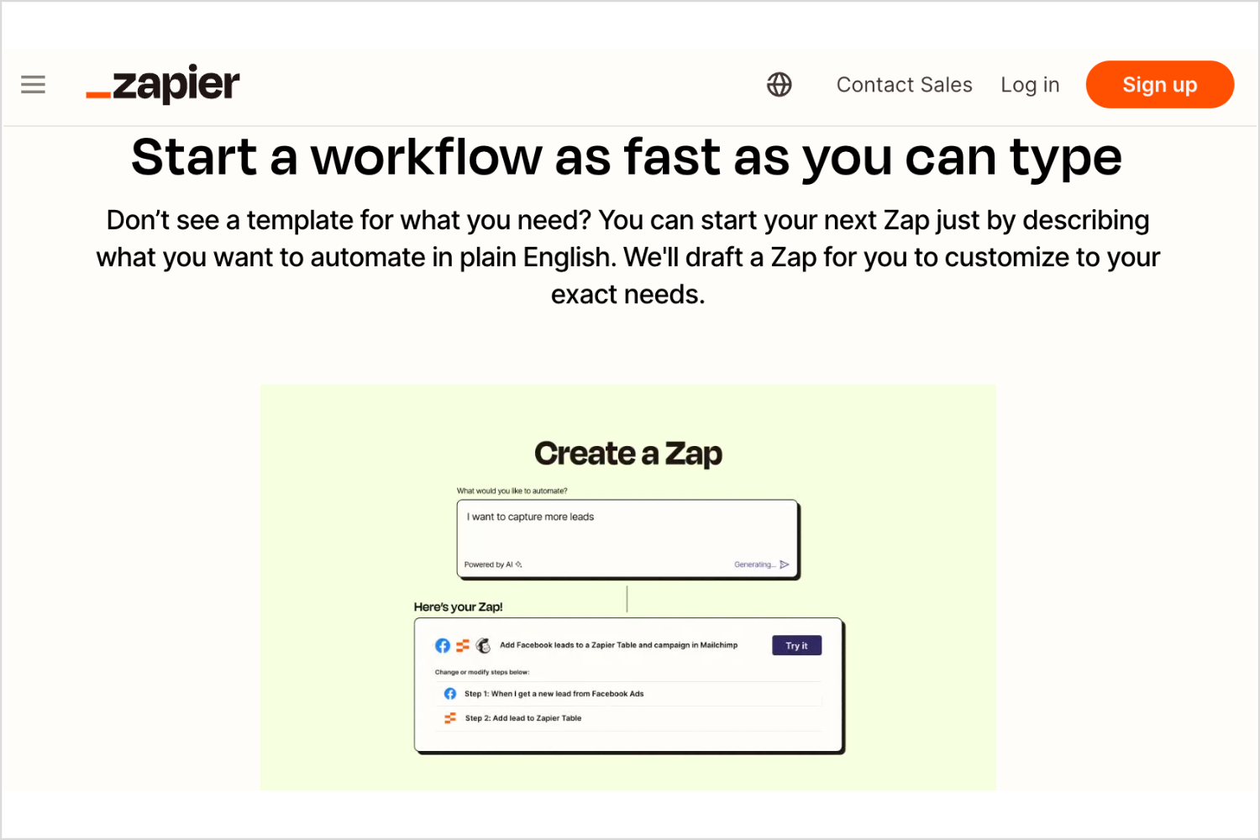Screen dimensions: 1260x840
Task: Click the 'Change or modify steps below' text
Action: (x=482, y=672)
